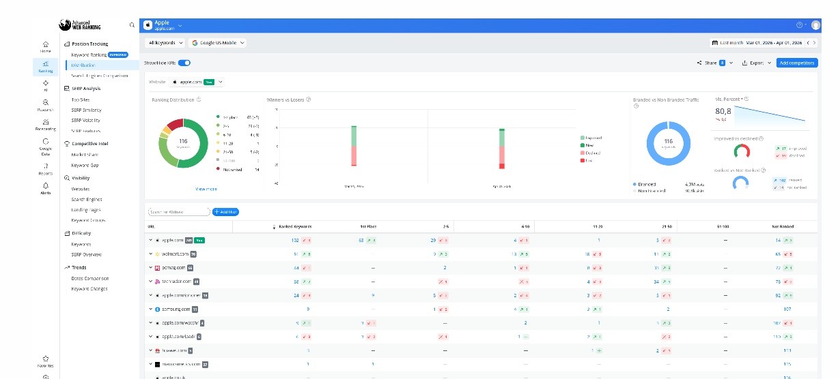
Task: Open Improved vs declined help icon
Action: [x=761, y=138]
